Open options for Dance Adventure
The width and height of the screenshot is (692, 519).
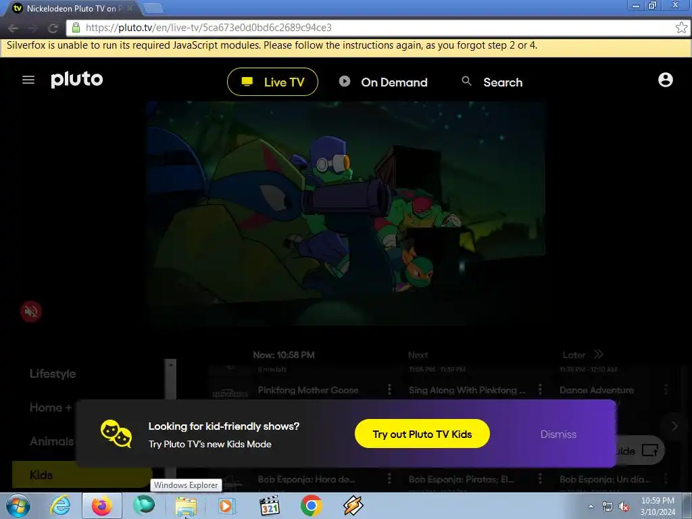(666, 389)
